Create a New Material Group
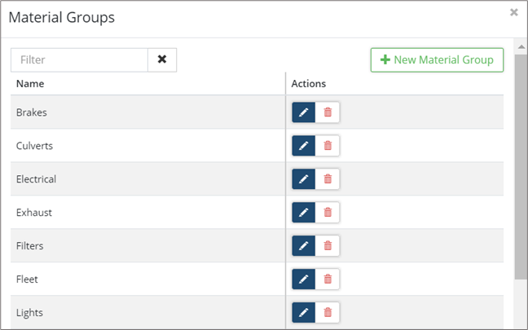The height and width of the screenshot is (330, 528). point(437,59)
